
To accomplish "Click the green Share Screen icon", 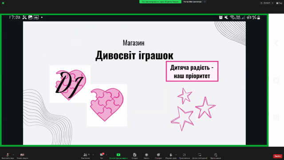I will pos(118,155).
